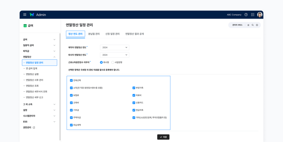
Task: Select the 사업장명 radio button
Action: 113,62
